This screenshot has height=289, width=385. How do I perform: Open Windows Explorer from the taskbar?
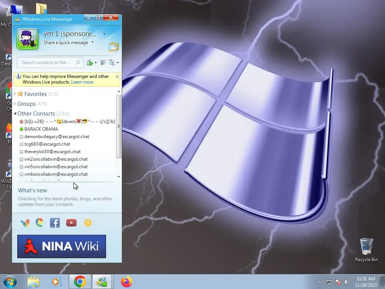(33, 282)
